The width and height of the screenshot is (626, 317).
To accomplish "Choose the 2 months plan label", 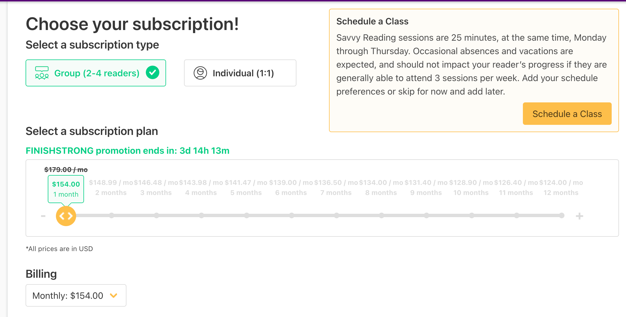I will (x=111, y=193).
